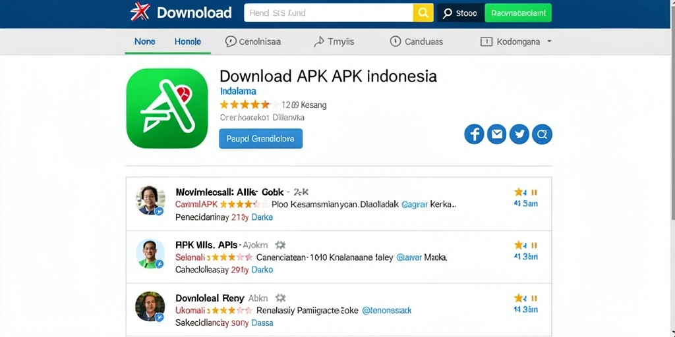The width and height of the screenshot is (675, 337).
Task: Share via email icon
Action: [497, 134]
